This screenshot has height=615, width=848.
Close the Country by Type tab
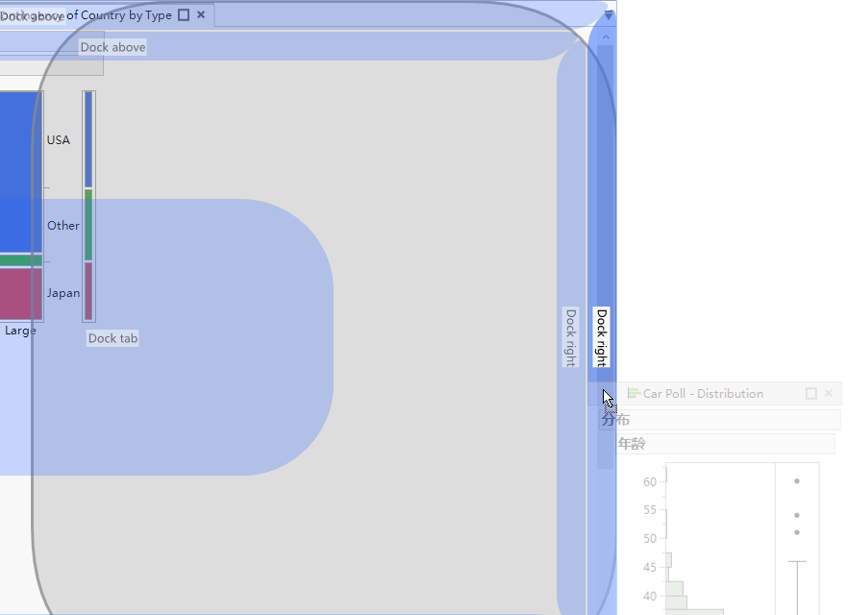pyautogui.click(x=201, y=14)
